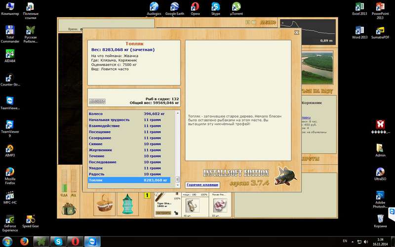Viewport: 395px width, 247px height.
Task: Select Жертвенник entry in the catch list
Action: [129, 150]
